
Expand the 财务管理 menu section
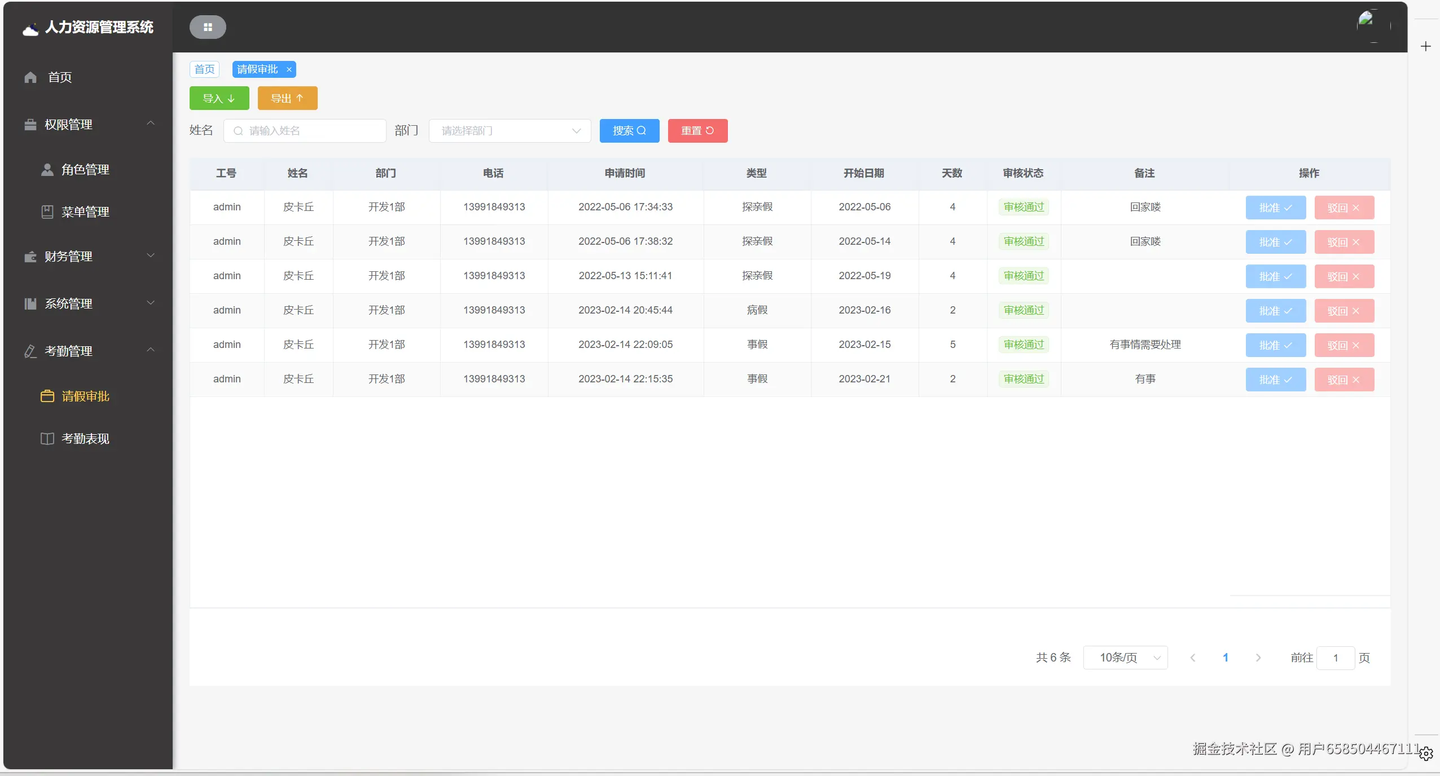[150, 255]
